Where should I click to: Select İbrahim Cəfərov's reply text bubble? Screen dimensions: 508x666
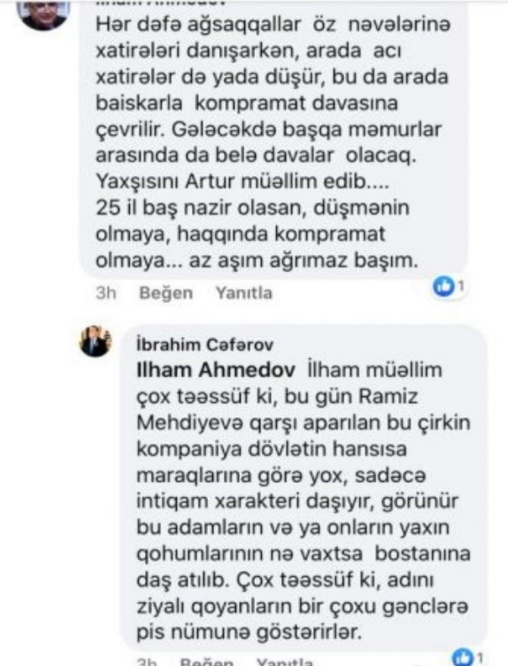point(303,489)
